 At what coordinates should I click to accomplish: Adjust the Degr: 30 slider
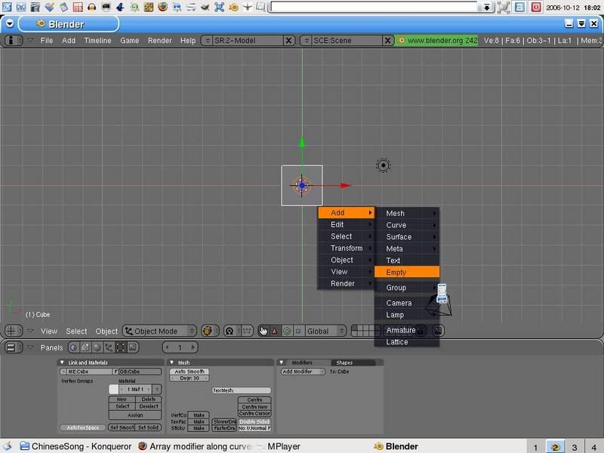pos(188,377)
